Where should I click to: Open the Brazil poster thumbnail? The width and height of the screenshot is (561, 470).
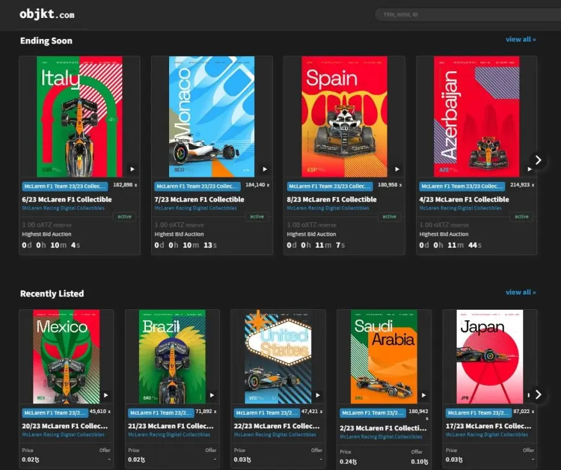coord(172,357)
